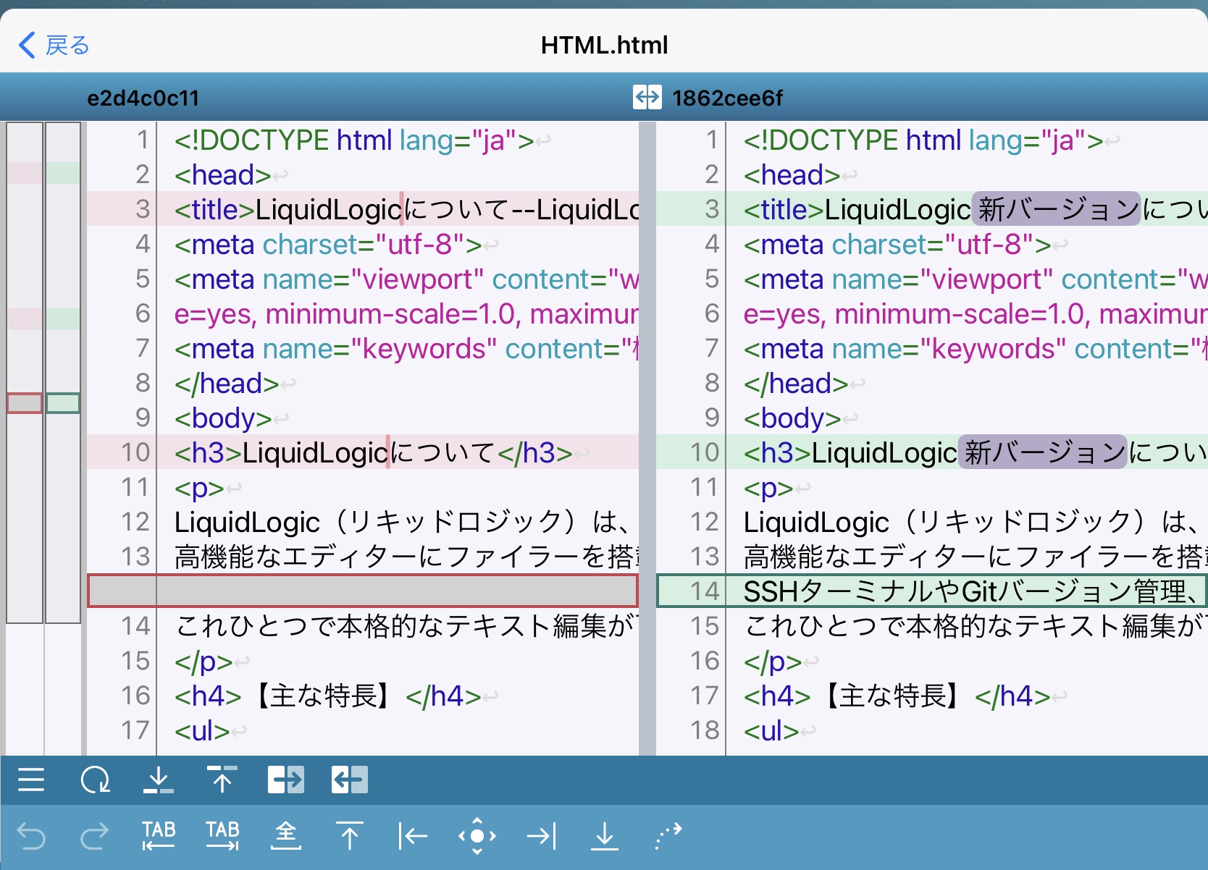Select the e2d4c0c11 commit header
Screen dimensions: 1208x870
[143, 98]
